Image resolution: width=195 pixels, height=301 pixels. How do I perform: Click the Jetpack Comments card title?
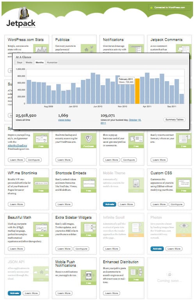coord(167,40)
